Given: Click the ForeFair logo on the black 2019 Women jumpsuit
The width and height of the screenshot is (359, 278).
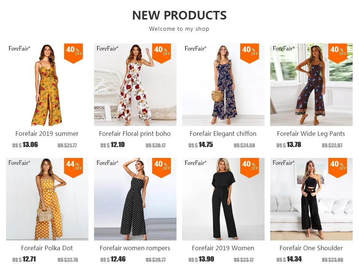Looking at the screenshot, I should coord(195,163).
